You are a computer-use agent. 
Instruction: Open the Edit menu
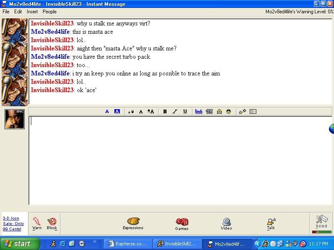click(18, 12)
